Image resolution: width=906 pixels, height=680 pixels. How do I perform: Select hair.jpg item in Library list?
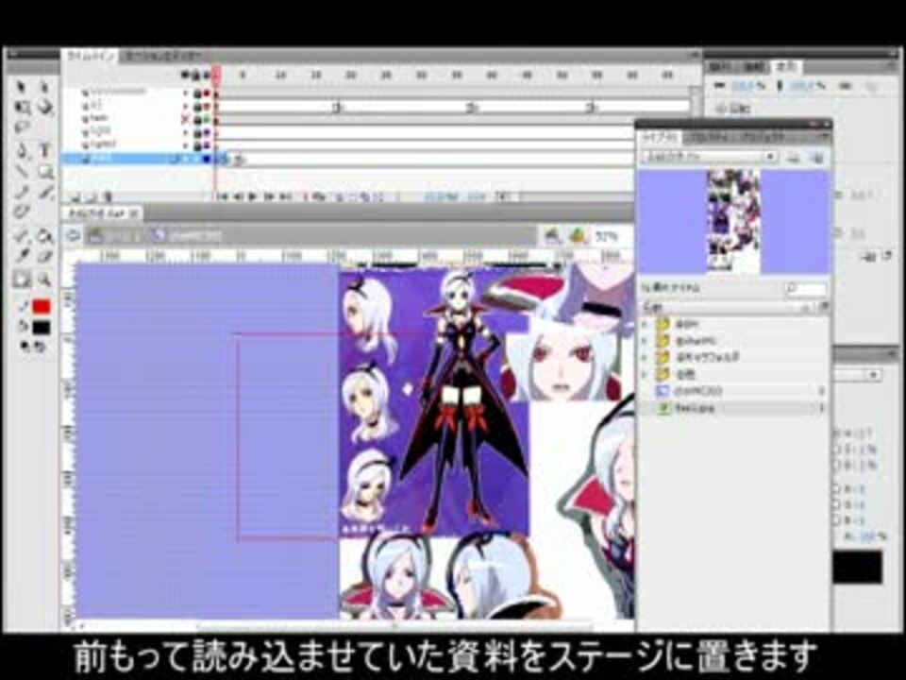click(732, 408)
